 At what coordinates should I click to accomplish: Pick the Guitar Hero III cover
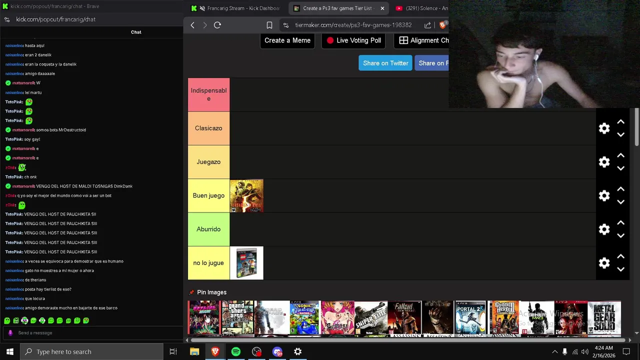(504, 317)
